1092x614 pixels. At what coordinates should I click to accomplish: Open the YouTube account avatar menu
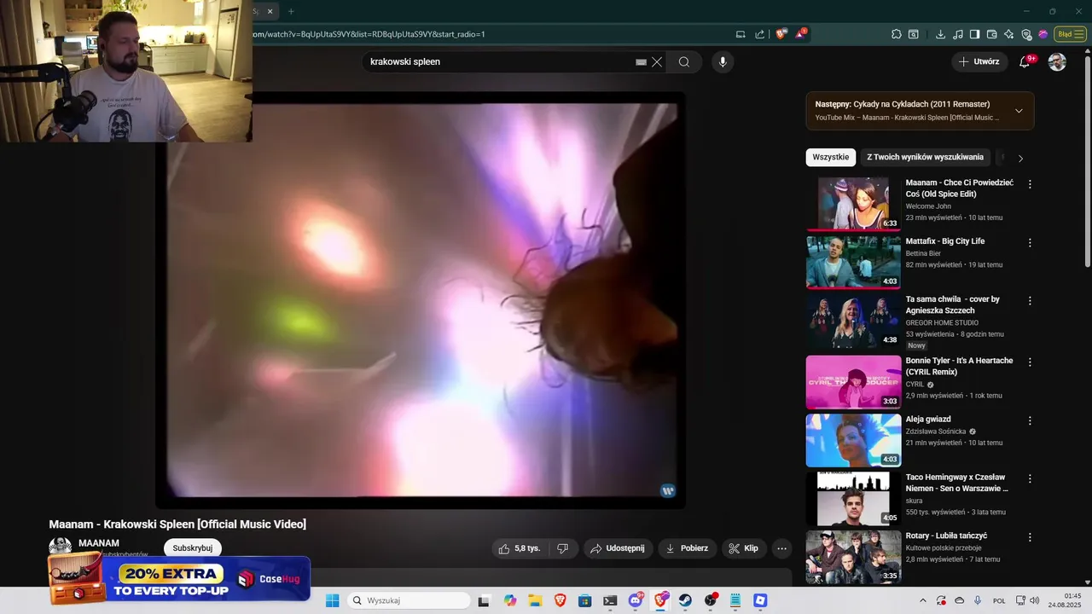pos(1057,61)
